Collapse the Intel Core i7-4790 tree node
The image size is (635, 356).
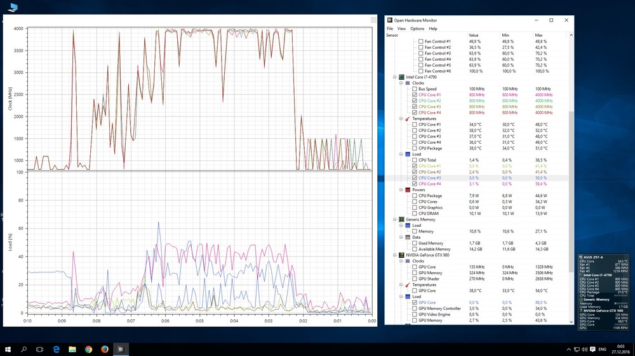(x=394, y=77)
